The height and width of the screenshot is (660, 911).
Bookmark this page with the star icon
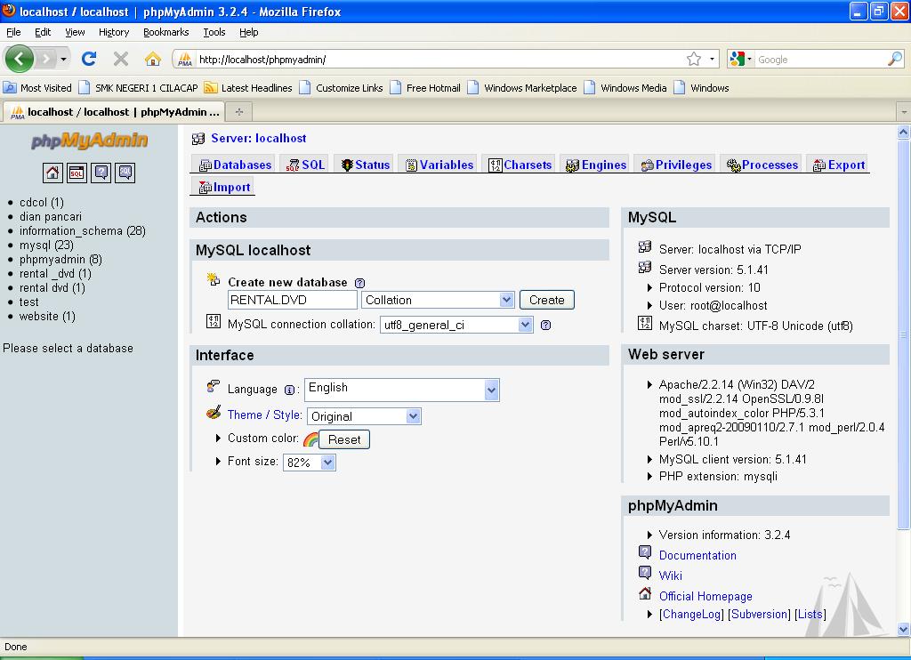694,59
